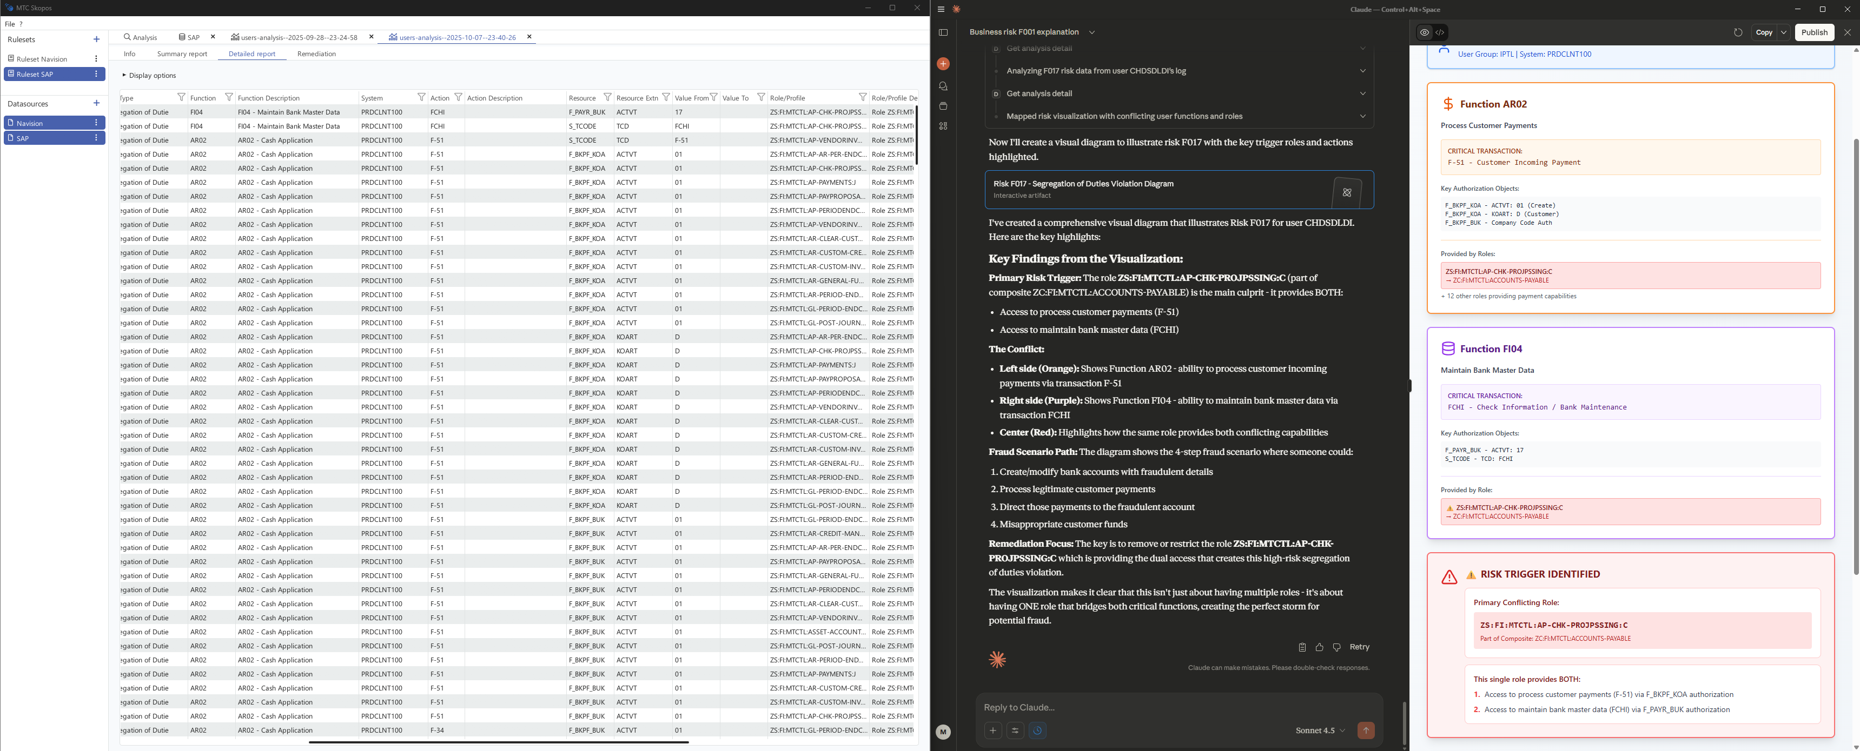Start a new chat with plus icon

943,64
